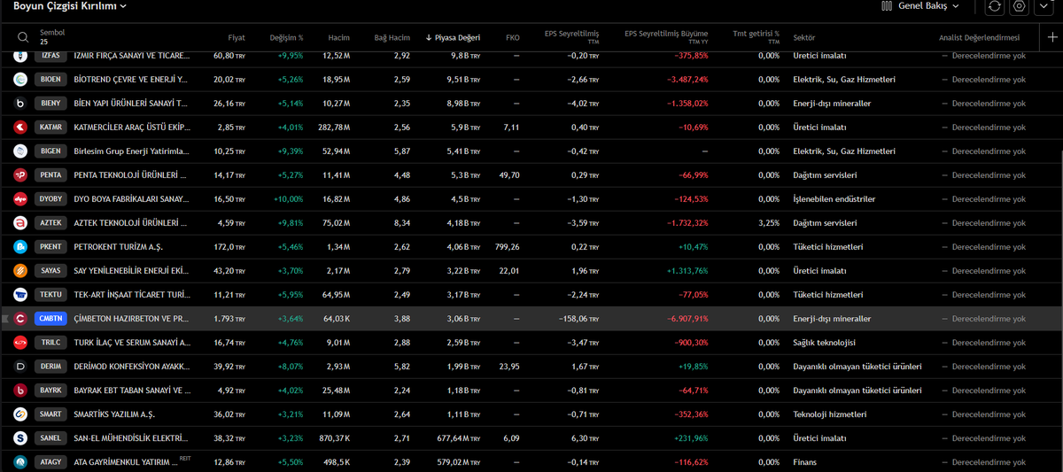Open the DYOBY ticker symbol
Viewport: 1063px width, 472px height.
(50, 199)
